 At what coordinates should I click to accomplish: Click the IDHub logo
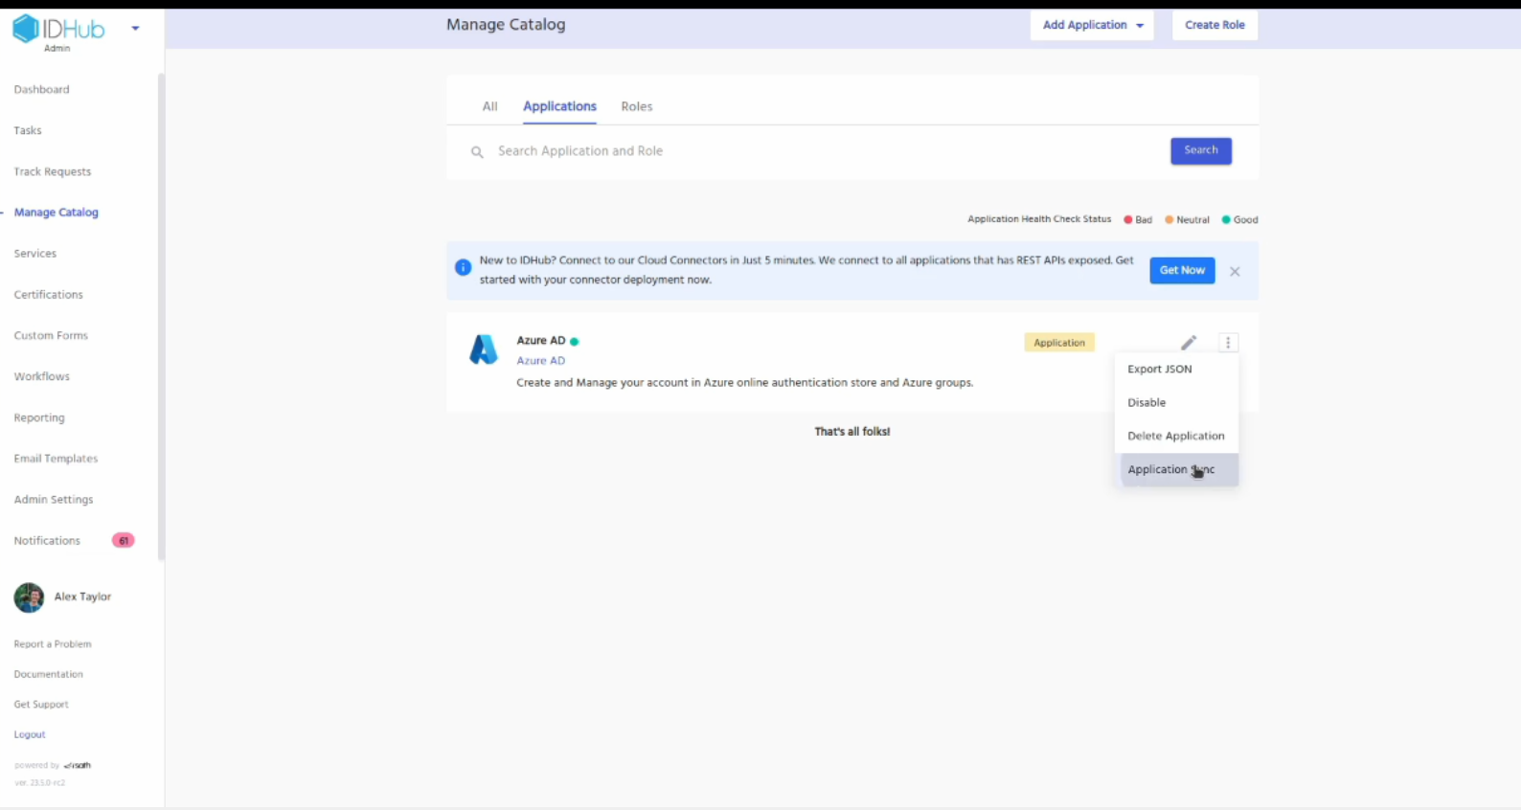coord(58,30)
